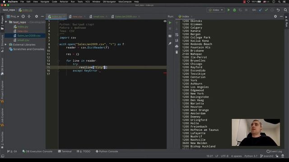289x162 pixels.
Task: Show Git history clock icon
Action: [x=272, y=10]
